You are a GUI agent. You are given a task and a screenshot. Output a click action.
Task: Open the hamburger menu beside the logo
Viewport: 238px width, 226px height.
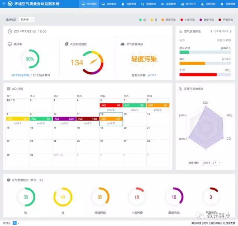point(4,4)
